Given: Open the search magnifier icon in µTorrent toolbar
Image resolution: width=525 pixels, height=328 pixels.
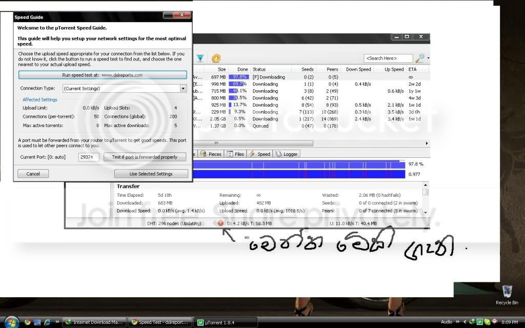Looking at the screenshot, I should [x=419, y=58].
